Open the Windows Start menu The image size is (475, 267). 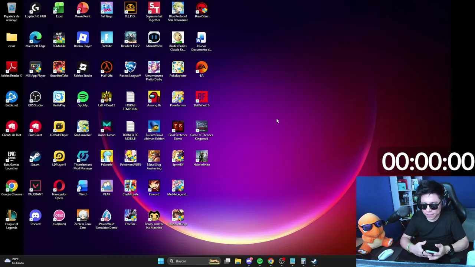(x=161, y=261)
